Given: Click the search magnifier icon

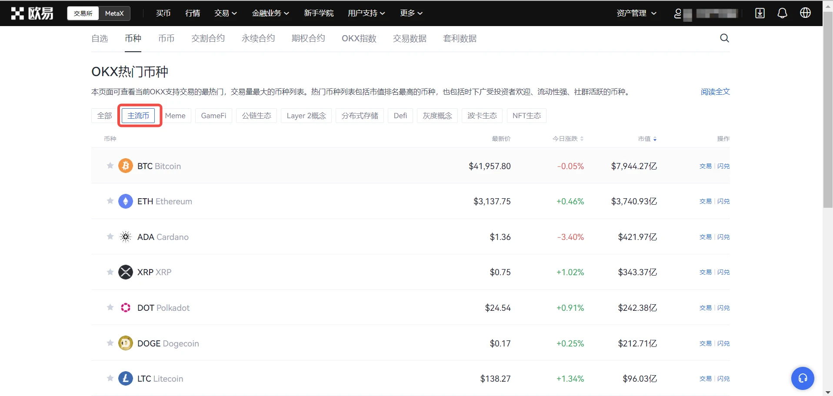Looking at the screenshot, I should [724, 38].
